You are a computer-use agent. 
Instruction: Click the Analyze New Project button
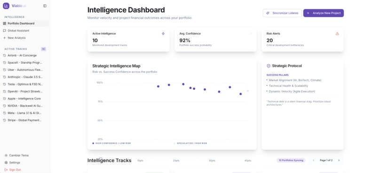pyautogui.click(x=324, y=13)
